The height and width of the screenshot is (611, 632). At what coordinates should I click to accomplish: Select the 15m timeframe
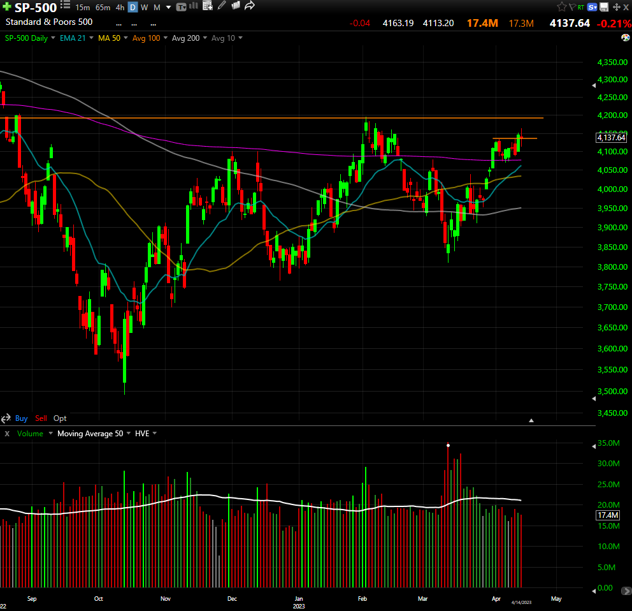(83, 7)
